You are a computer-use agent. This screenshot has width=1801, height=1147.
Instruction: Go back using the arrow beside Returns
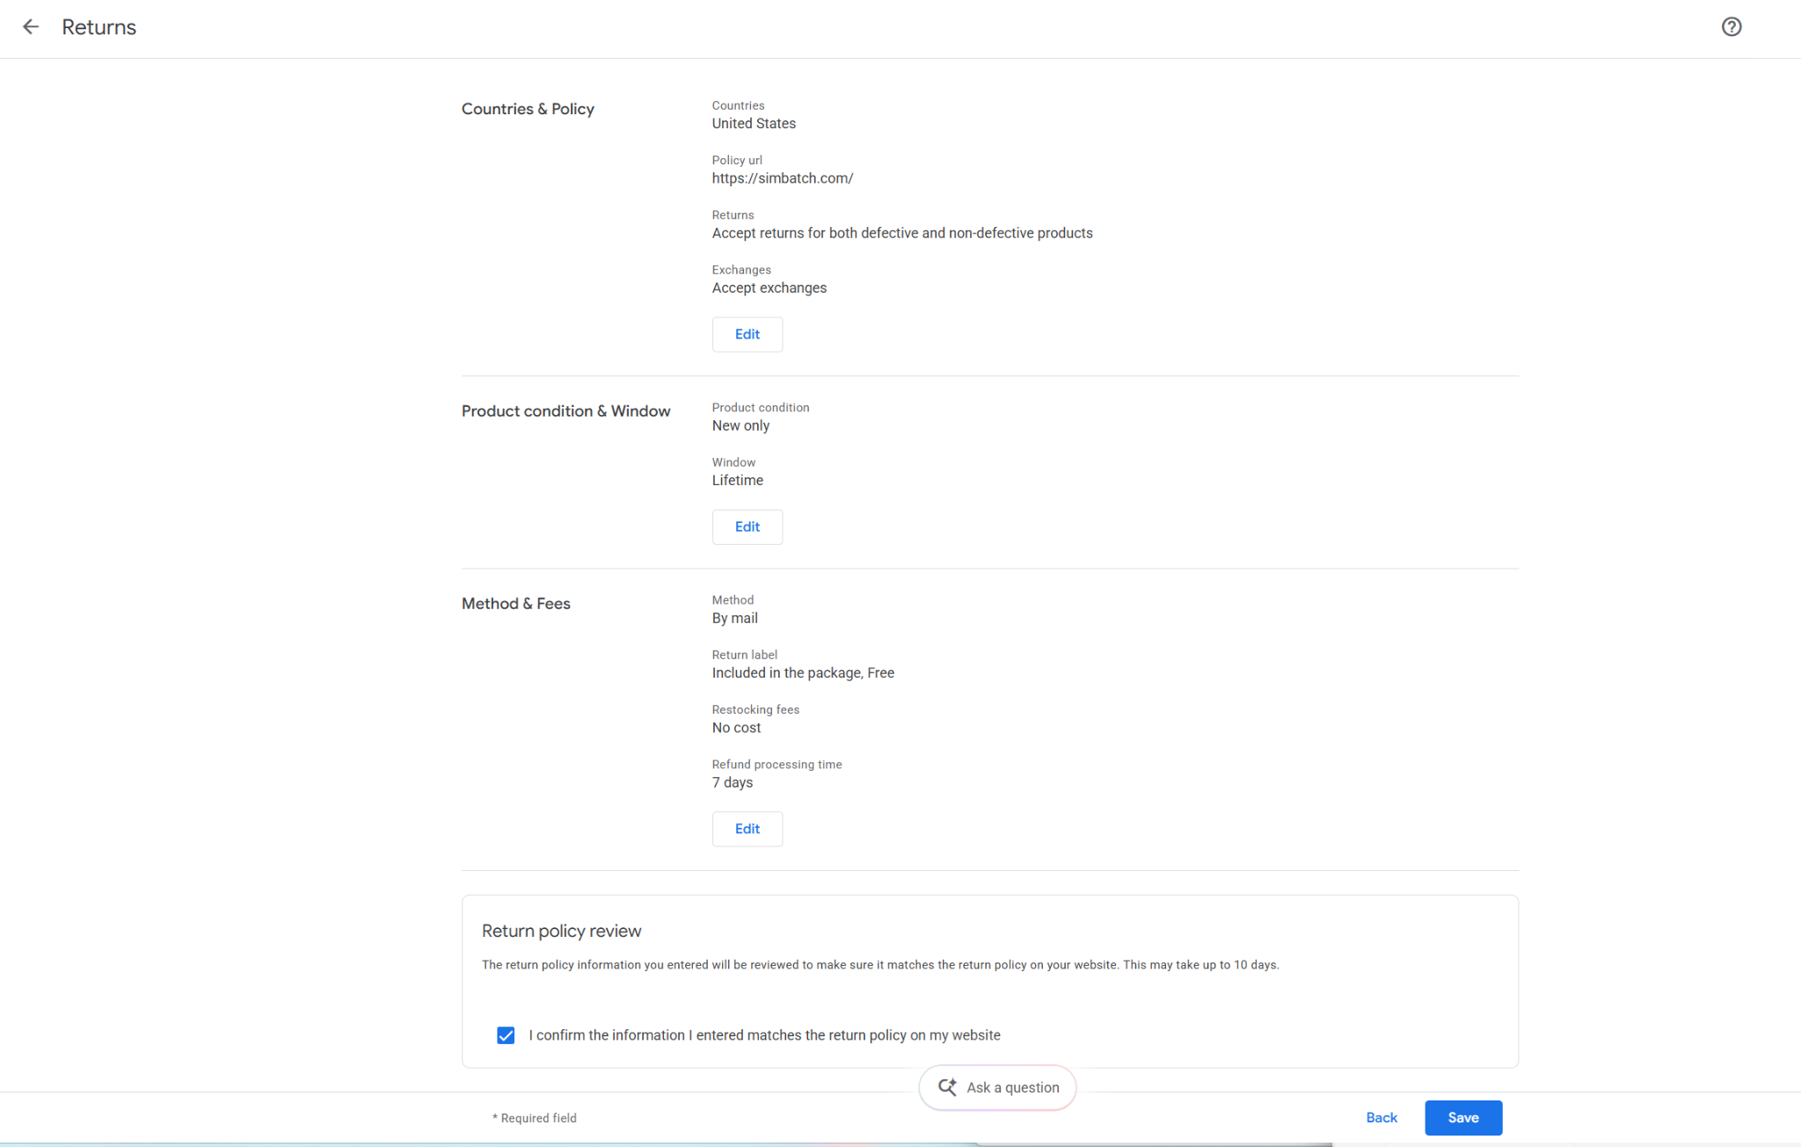pyautogui.click(x=31, y=27)
